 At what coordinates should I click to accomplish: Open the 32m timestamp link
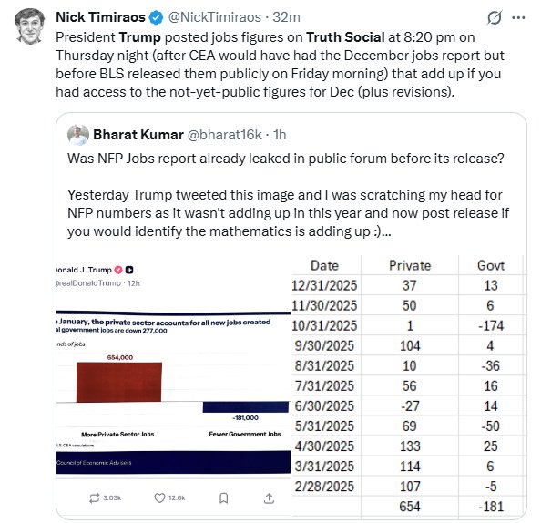tap(286, 17)
